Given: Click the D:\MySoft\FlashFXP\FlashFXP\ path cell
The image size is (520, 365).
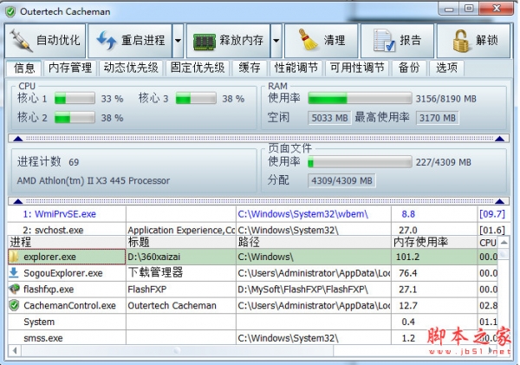Looking at the screenshot, I should 314,290.
